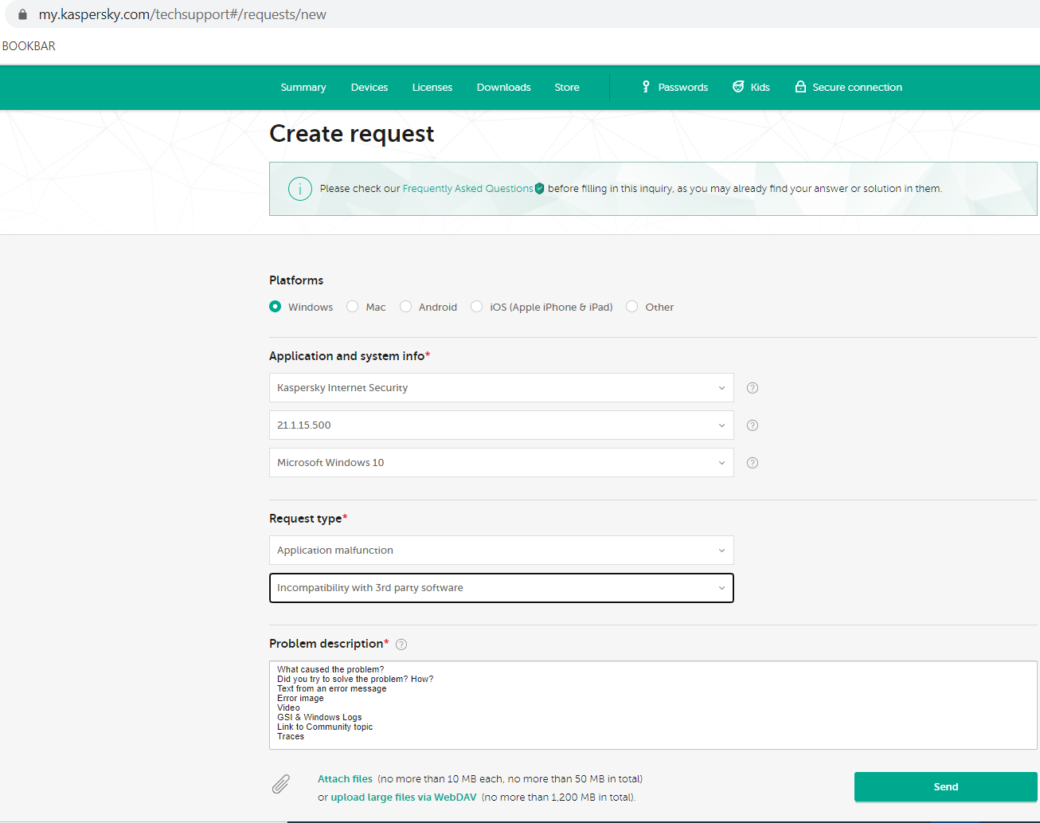Click the Kids face icon

[x=738, y=87]
